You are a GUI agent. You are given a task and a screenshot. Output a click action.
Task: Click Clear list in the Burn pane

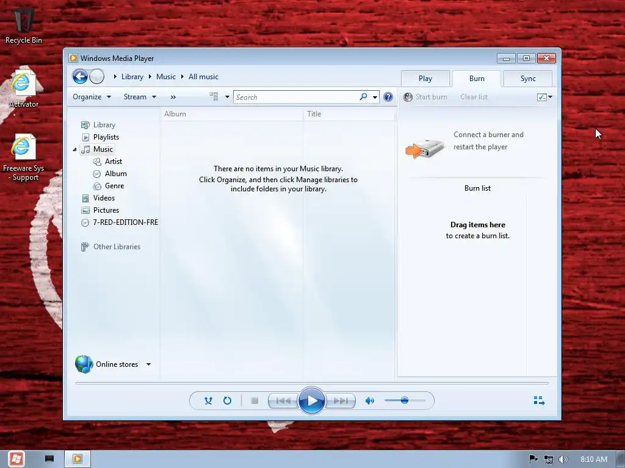(474, 97)
